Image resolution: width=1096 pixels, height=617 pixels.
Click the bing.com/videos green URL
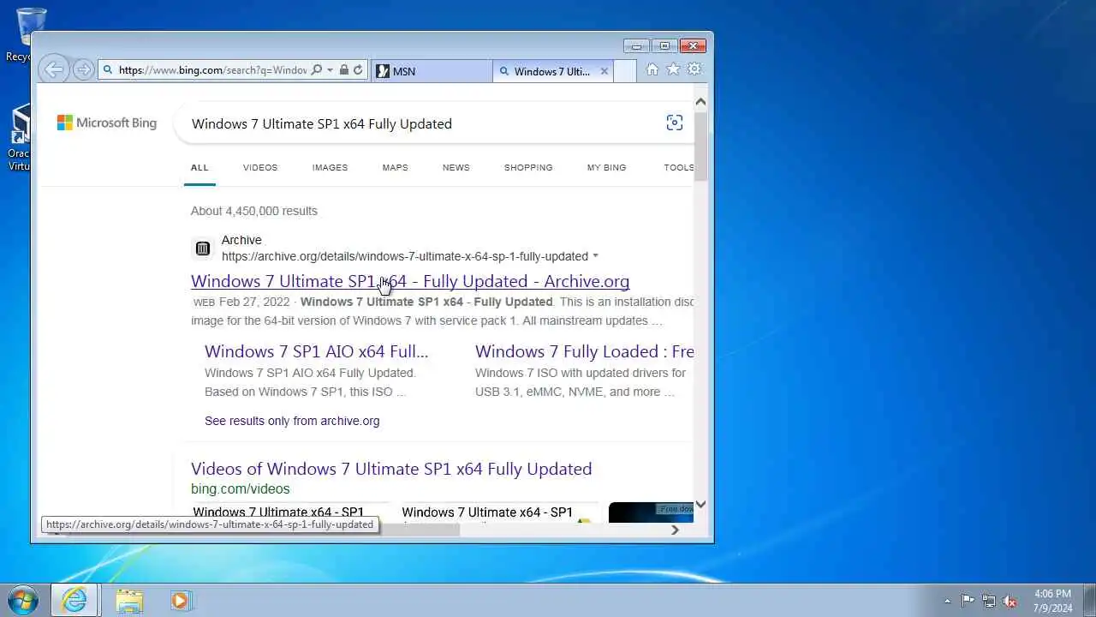tap(241, 488)
